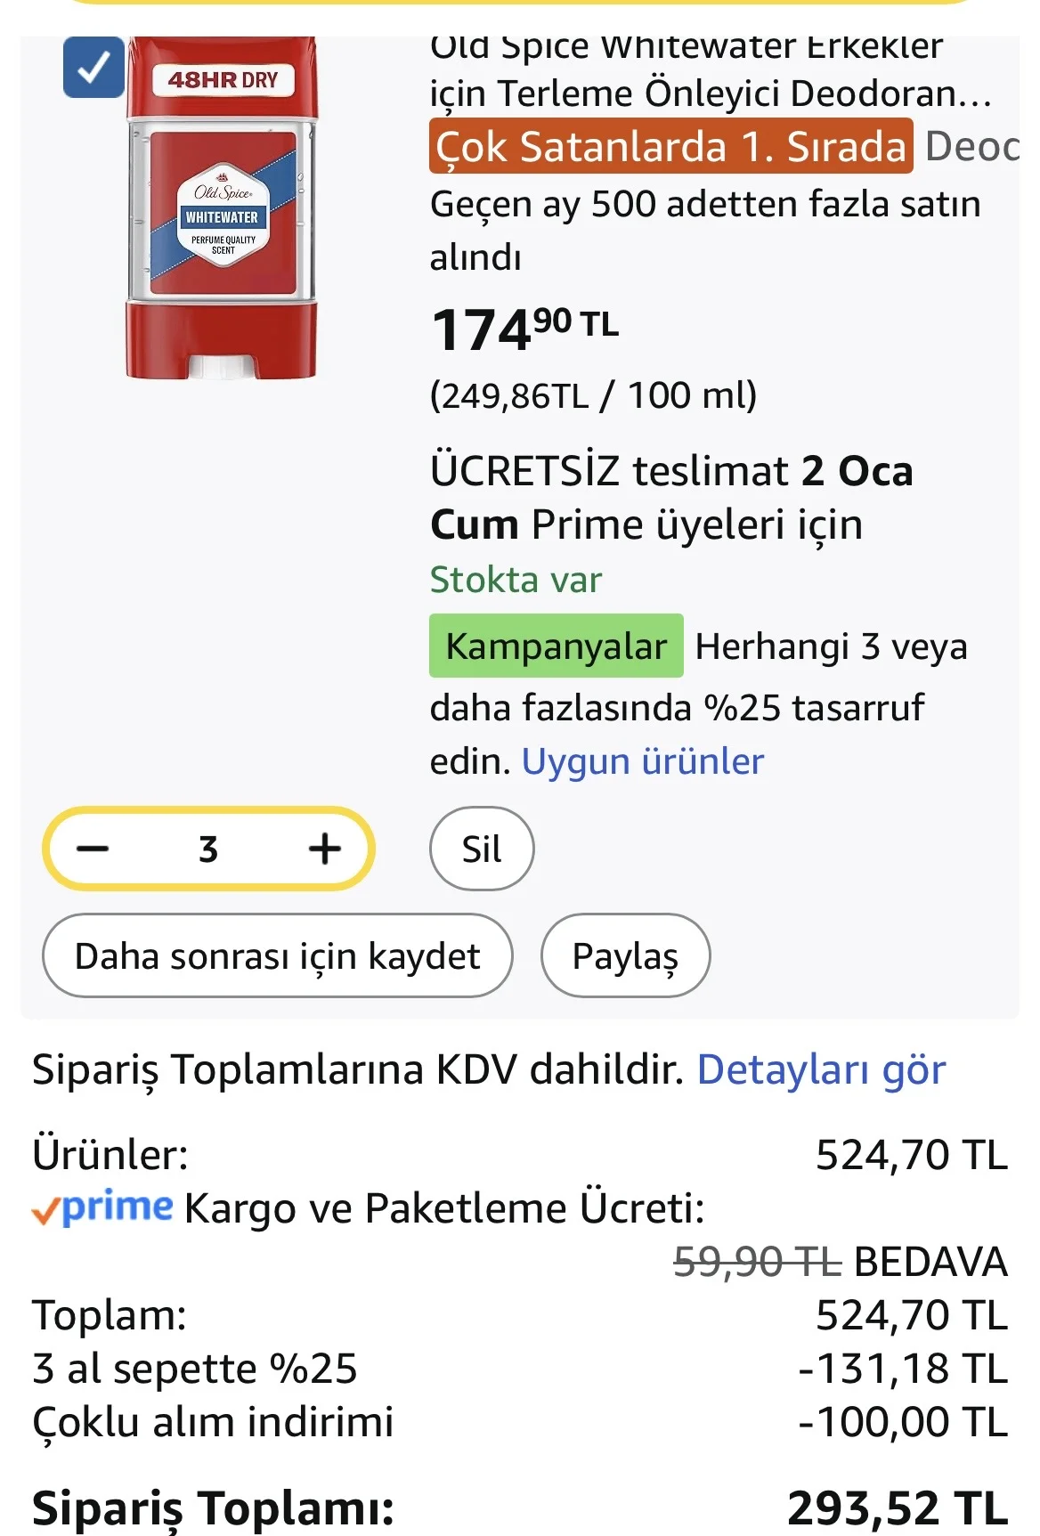Tap the 'Stokta var' availability text
This screenshot has height=1536, width=1040.
click(x=516, y=580)
